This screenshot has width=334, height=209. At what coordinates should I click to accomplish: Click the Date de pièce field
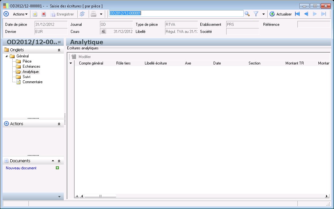(51, 25)
